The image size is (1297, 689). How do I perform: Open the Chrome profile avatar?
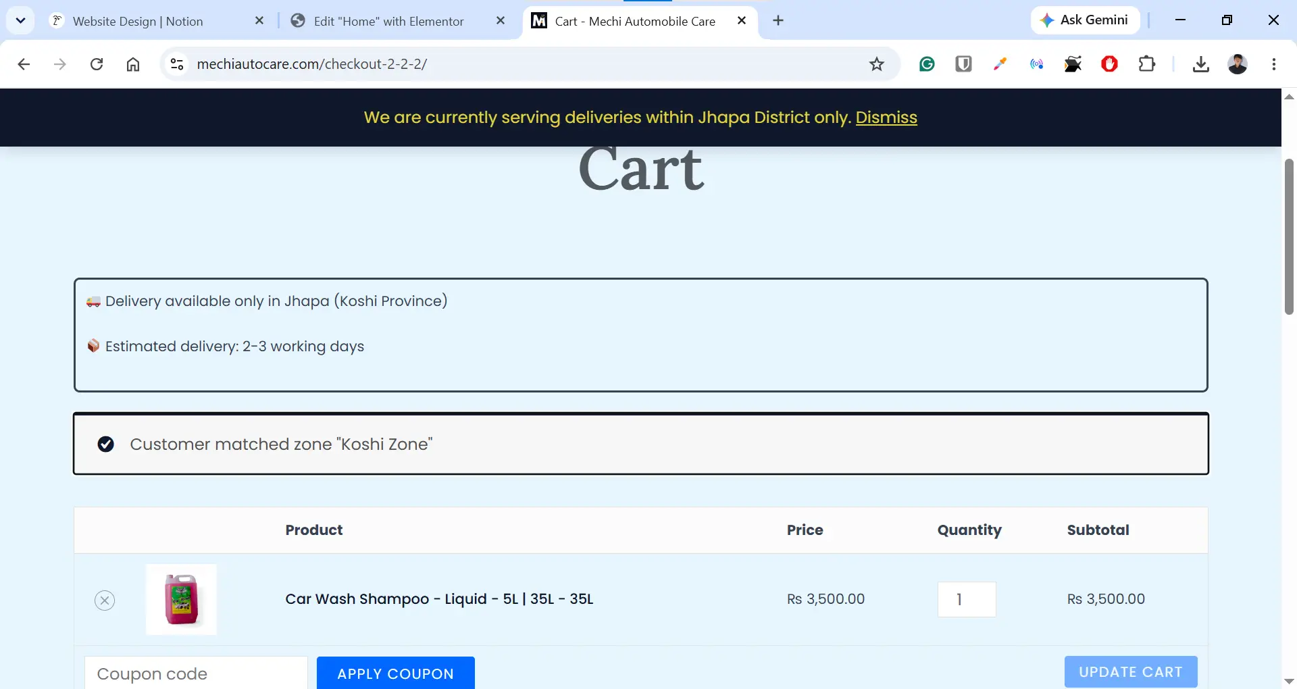point(1238,64)
